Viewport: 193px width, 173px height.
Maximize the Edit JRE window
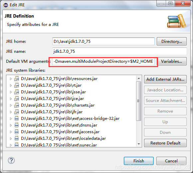tap(170, 3)
